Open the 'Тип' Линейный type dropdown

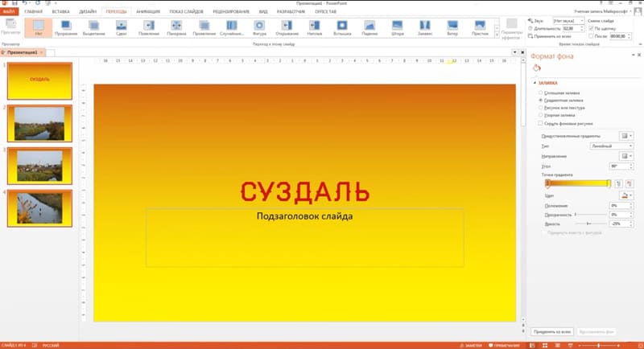pyautogui.click(x=612, y=146)
